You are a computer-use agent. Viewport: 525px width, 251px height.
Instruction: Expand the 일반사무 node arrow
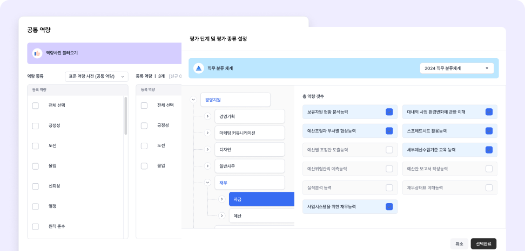[207, 166]
